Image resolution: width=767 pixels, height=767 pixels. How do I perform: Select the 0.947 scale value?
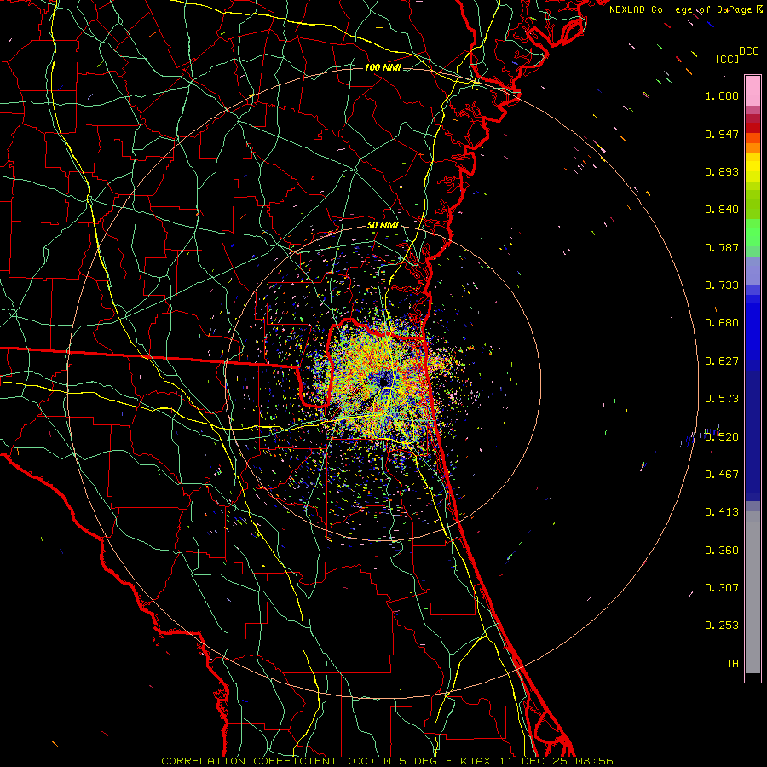722,134
